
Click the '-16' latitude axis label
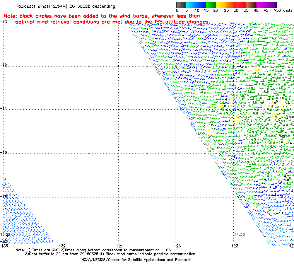click(x=3, y=152)
